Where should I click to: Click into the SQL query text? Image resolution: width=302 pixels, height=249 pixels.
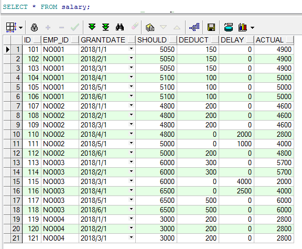[47, 7]
